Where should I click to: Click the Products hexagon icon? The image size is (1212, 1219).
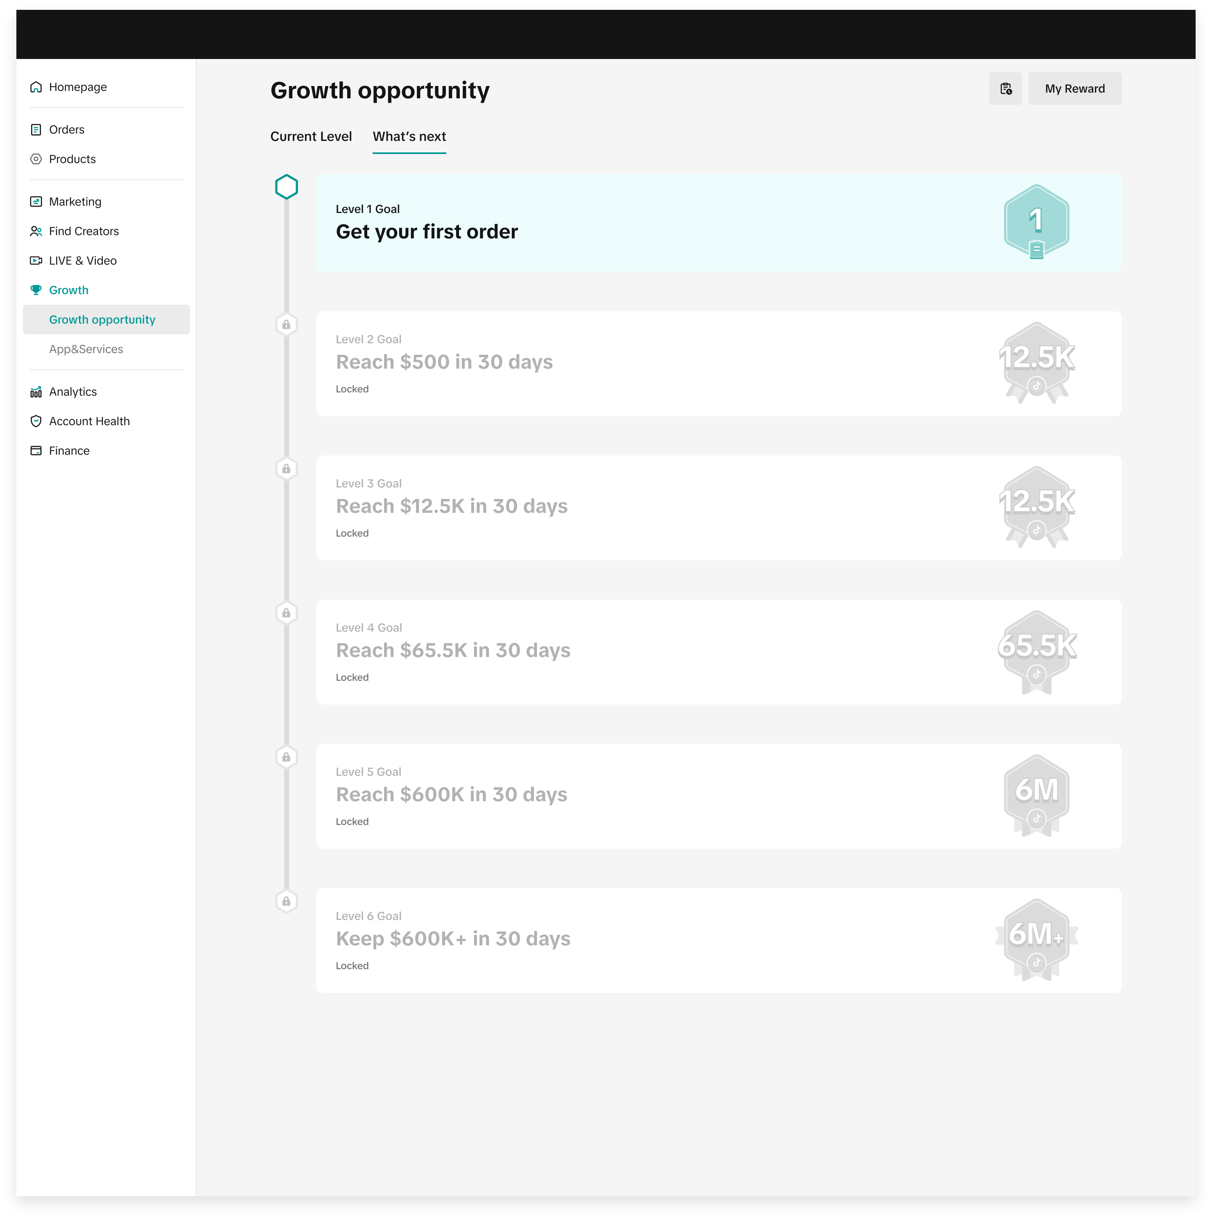(x=36, y=159)
